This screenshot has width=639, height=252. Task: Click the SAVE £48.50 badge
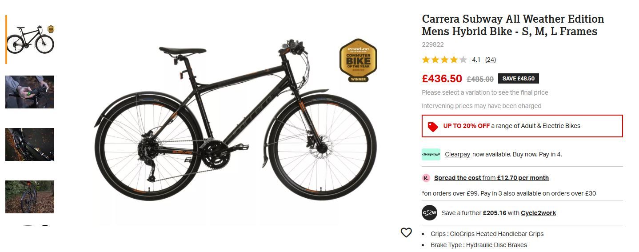click(x=518, y=79)
